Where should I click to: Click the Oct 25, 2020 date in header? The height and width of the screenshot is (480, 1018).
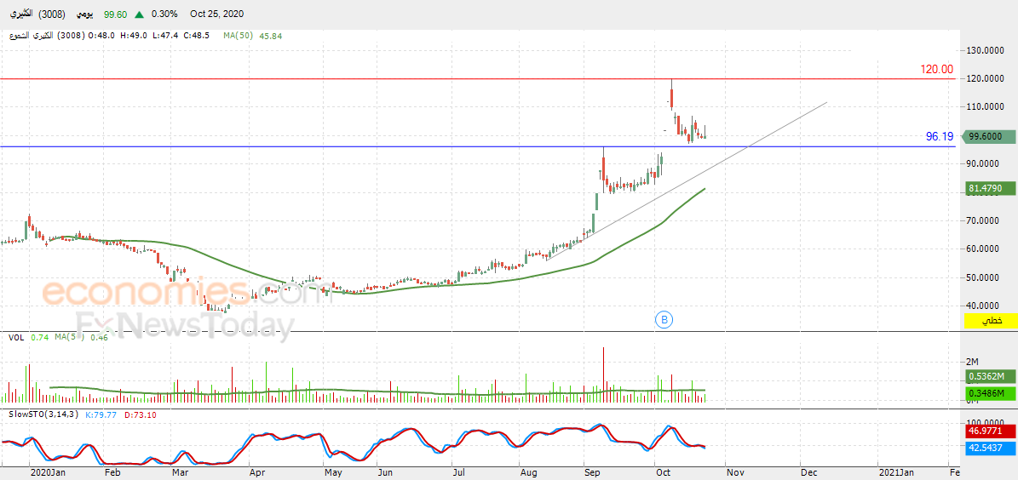point(217,14)
